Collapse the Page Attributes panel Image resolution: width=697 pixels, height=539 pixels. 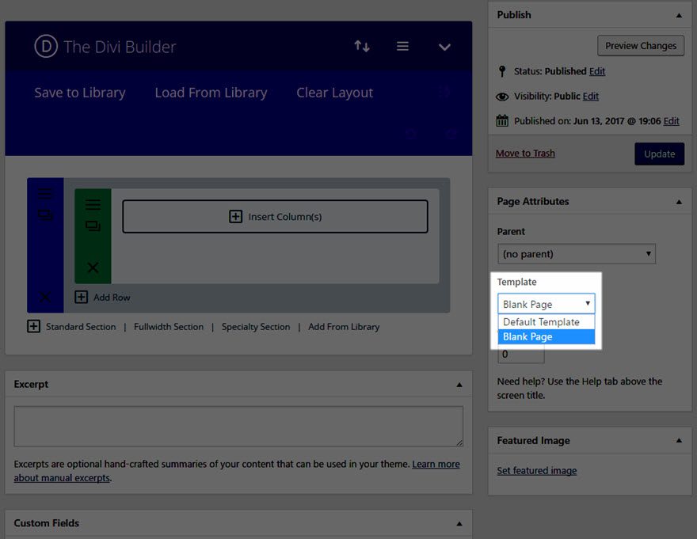679,202
